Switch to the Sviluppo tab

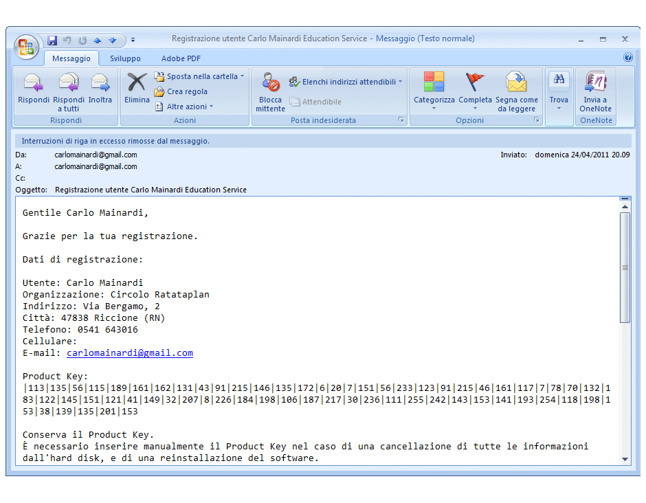tap(125, 58)
